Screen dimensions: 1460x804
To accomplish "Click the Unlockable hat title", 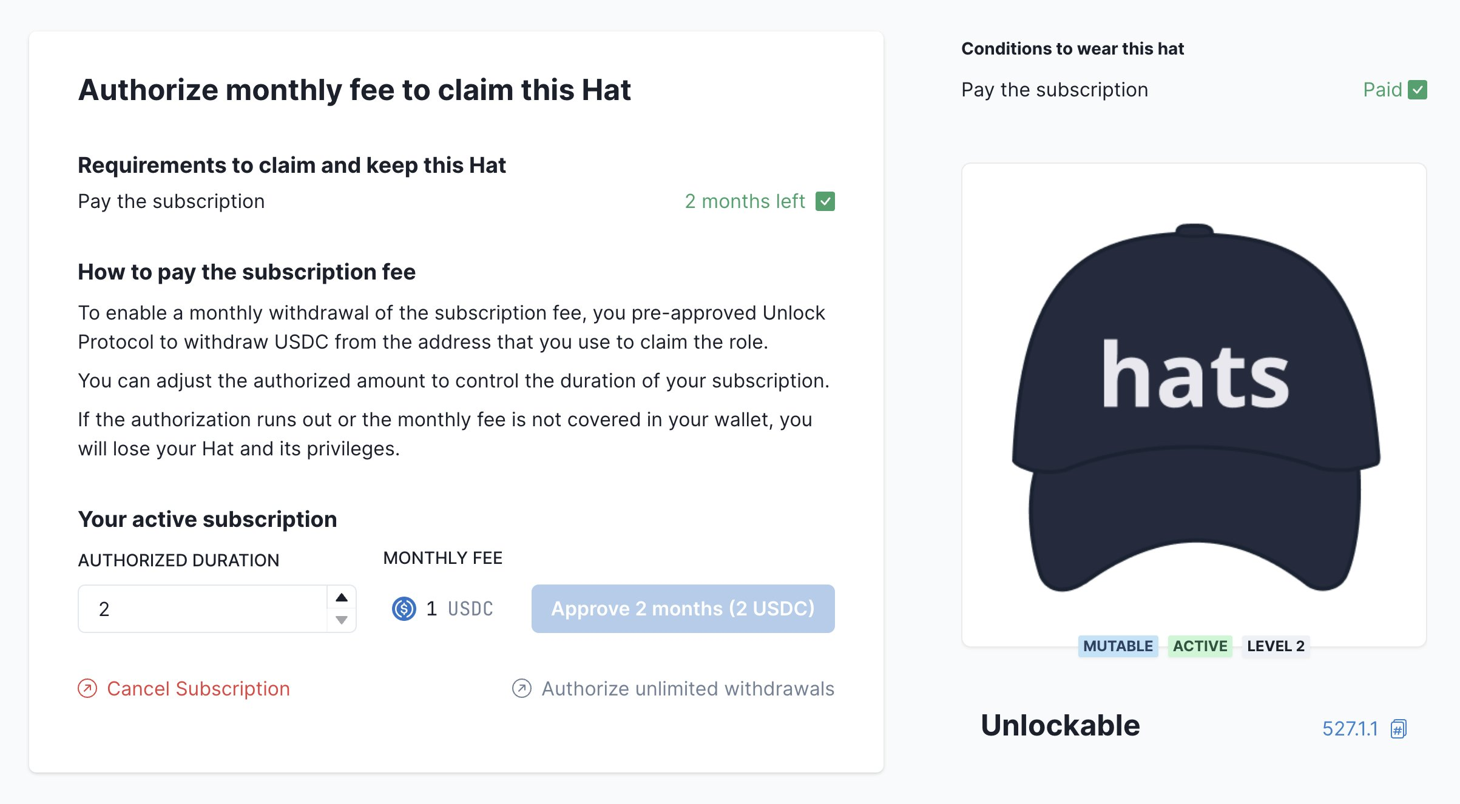I will pyautogui.click(x=1060, y=725).
